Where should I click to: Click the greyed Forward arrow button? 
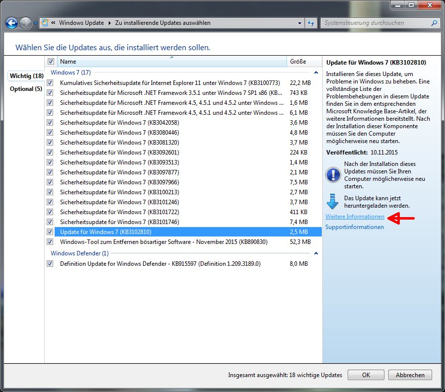point(25,23)
